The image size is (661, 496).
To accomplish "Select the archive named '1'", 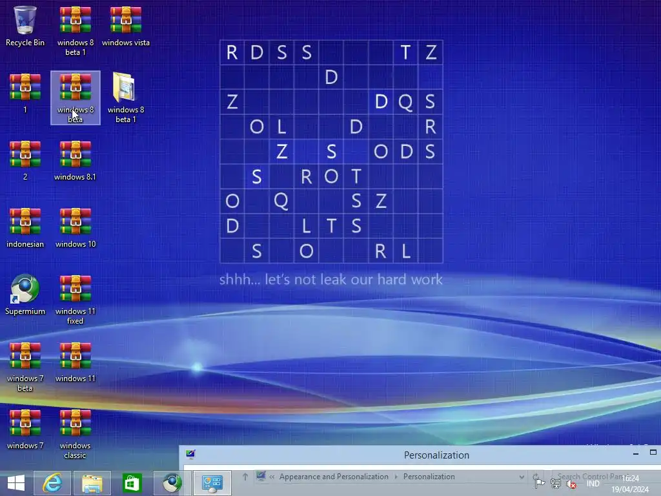I will click(25, 93).
